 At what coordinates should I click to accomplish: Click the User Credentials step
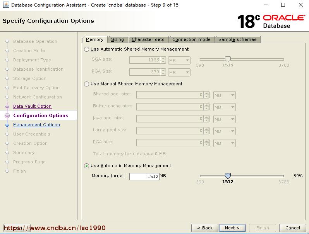coord(32,134)
